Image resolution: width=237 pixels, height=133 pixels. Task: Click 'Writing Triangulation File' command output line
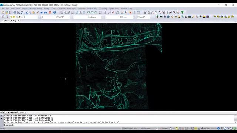[x=62, y=122]
